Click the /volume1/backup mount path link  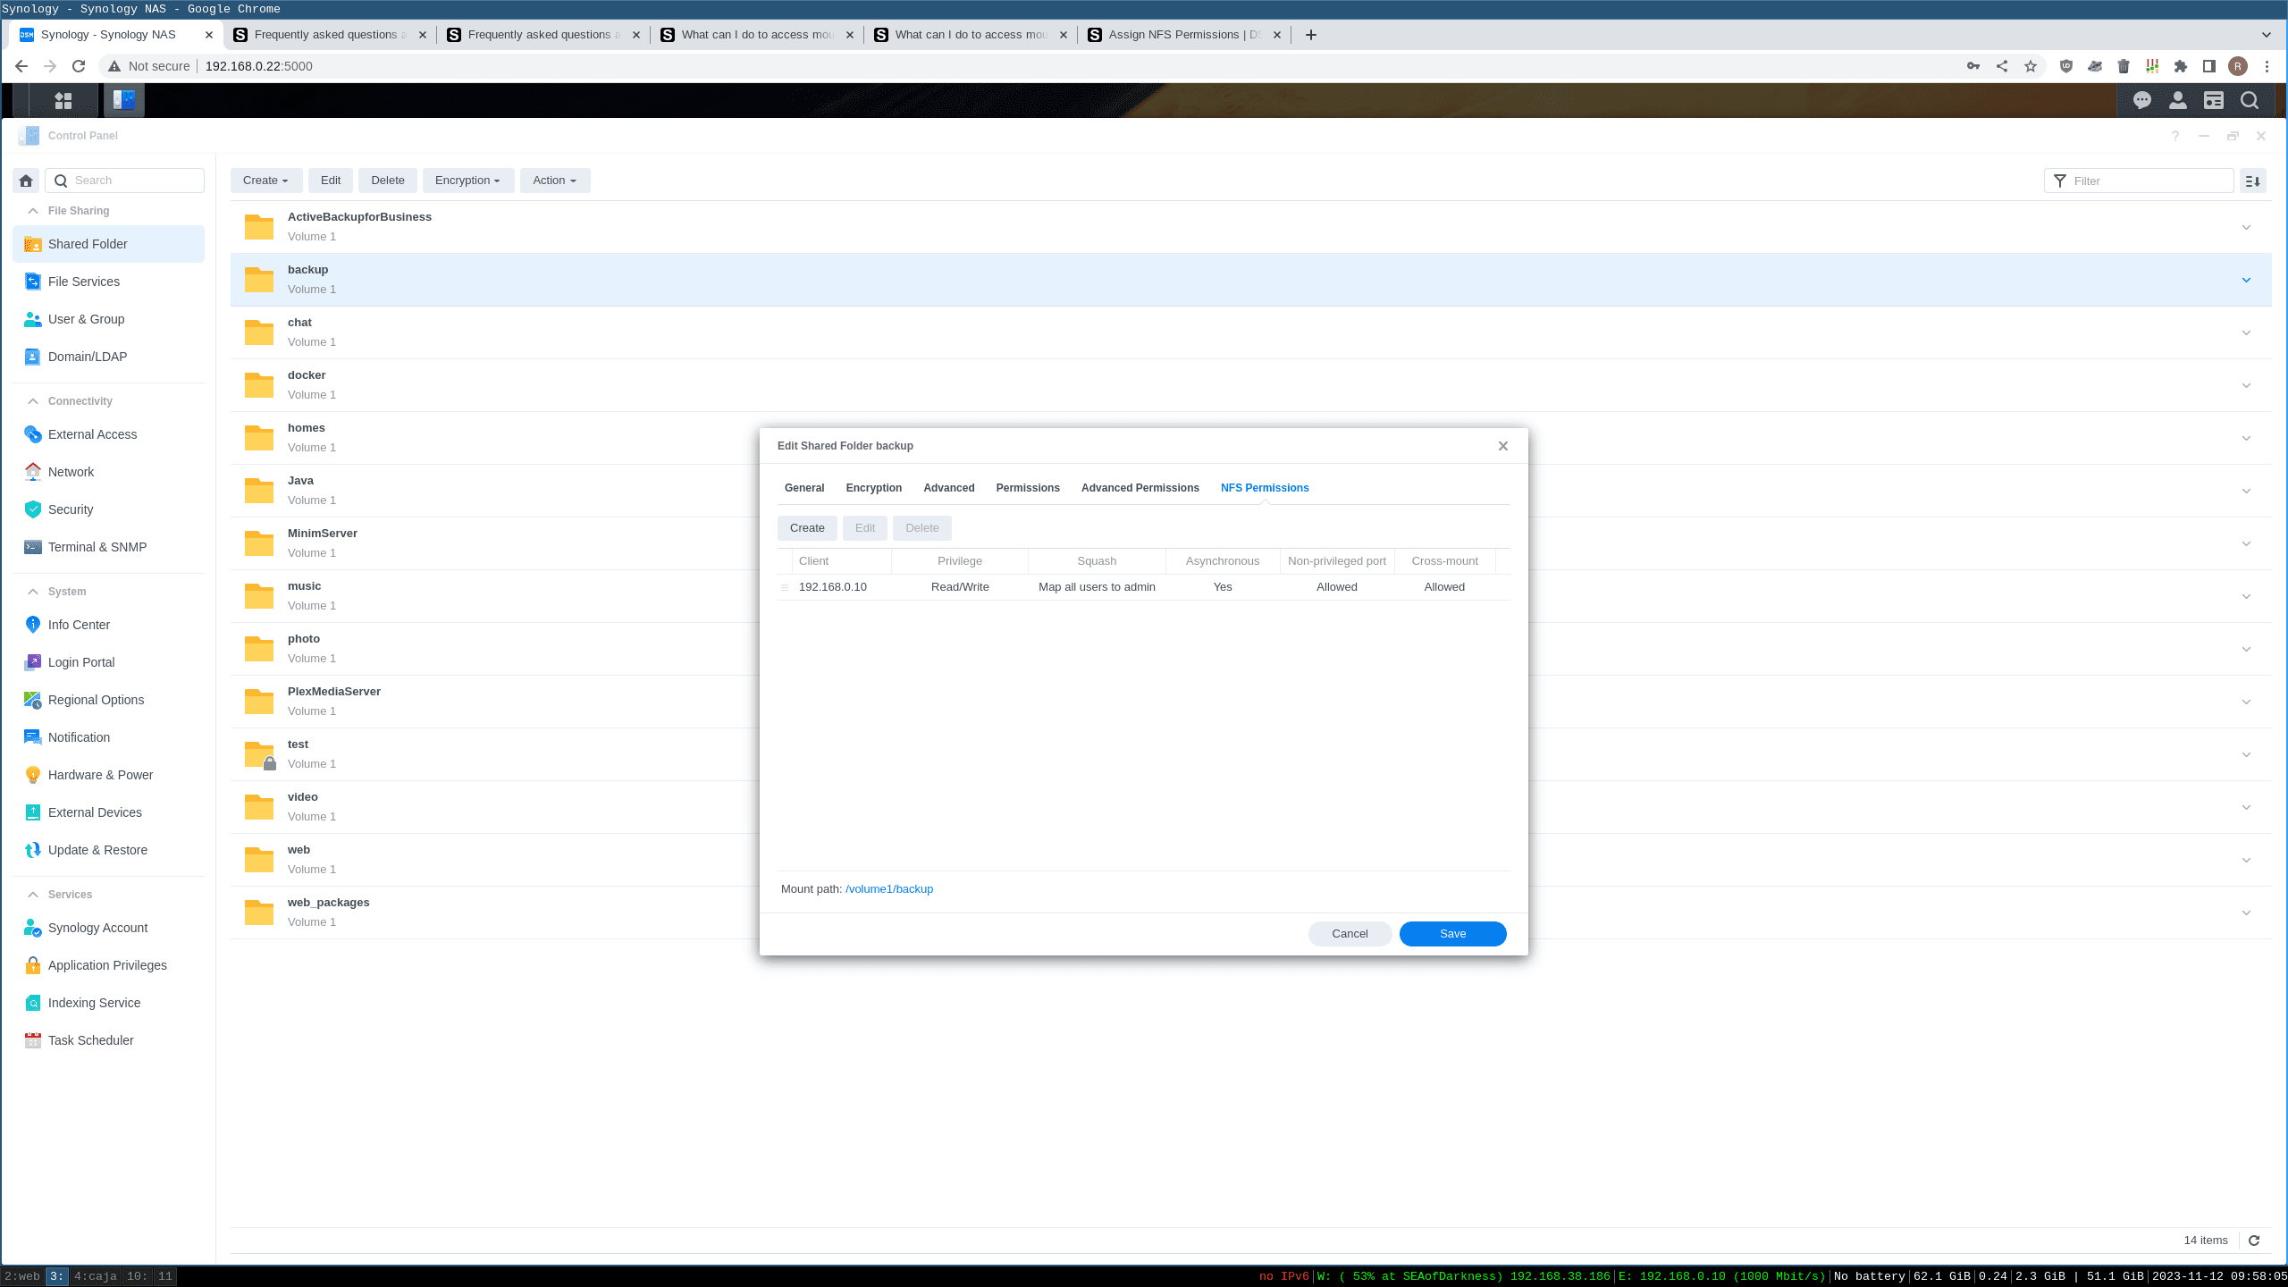pyautogui.click(x=889, y=889)
